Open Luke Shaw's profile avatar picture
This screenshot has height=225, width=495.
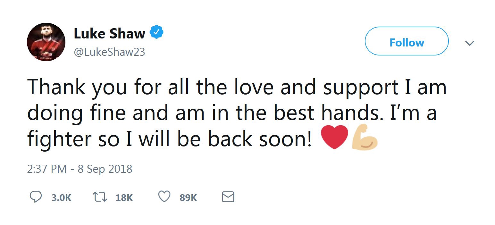(x=46, y=42)
